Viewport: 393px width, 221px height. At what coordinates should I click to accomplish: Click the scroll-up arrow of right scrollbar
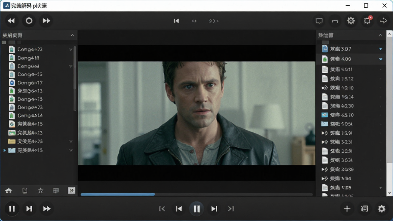click(389, 34)
